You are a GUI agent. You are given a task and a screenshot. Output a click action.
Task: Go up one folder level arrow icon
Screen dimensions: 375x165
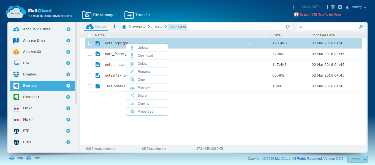click(x=115, y=27)
